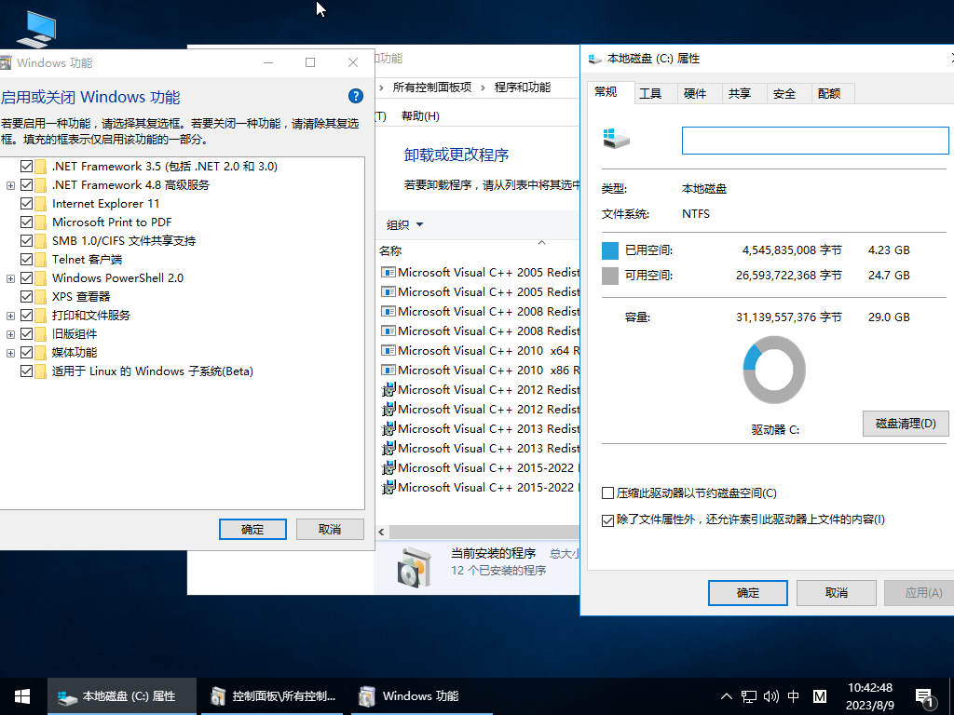The height and width of the screenshot is (715, 954).
Task: Click 取消 in C: properties dialog
Action: coord(836,593)
